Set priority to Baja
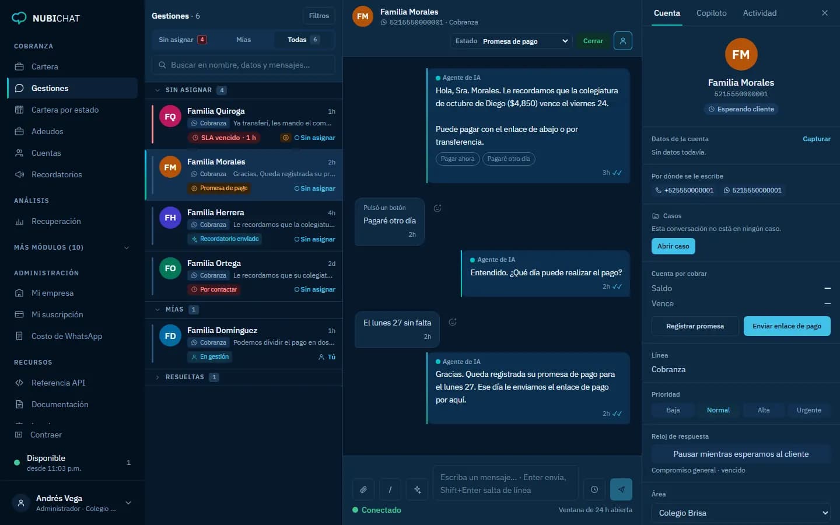840x525 pixels. click(x=673, y=410)
